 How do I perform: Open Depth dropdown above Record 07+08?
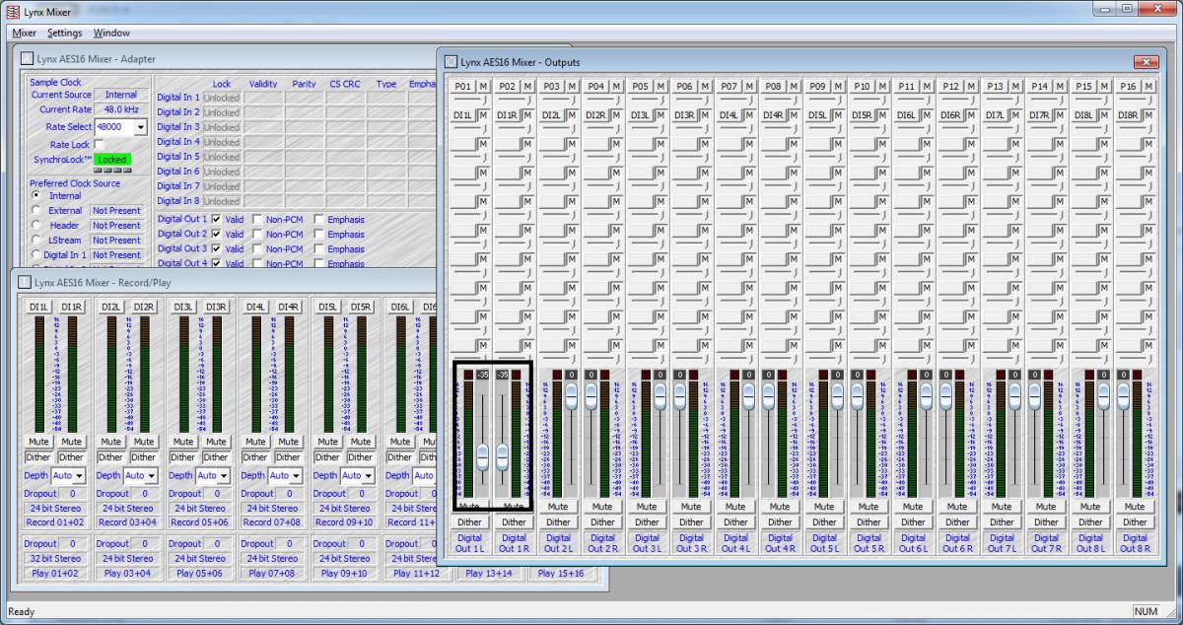pyautogui.click(x=296, y=476)
